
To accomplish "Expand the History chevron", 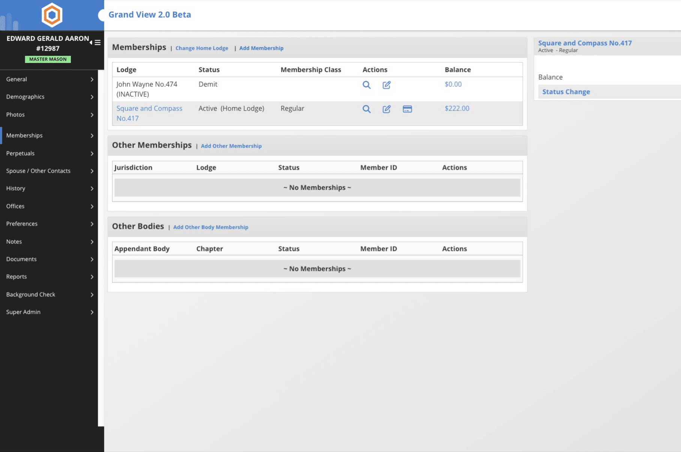I will [92, 189].
